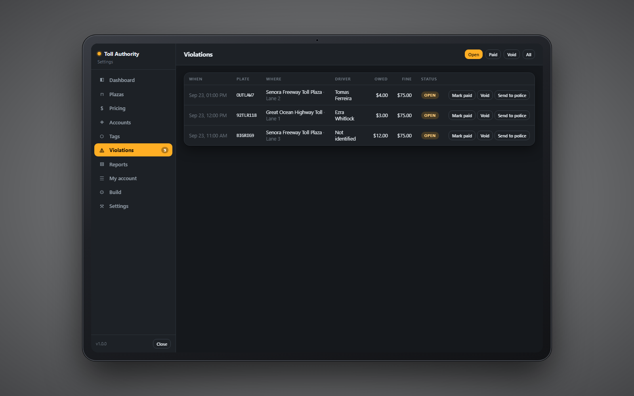Click the OUTLAW7 plate number
Viewport: 634px width, 396px height.
(245, 95)
